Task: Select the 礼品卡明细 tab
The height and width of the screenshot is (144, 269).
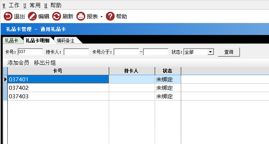Action: [37, 41]
